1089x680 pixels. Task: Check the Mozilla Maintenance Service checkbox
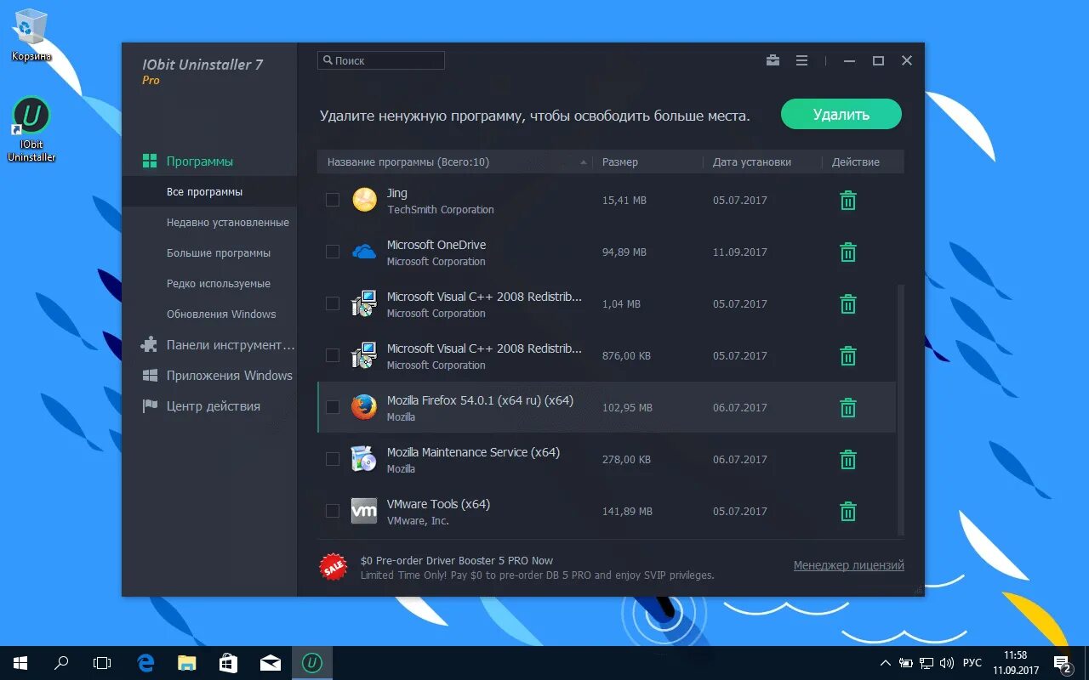(x=333, y=459)
